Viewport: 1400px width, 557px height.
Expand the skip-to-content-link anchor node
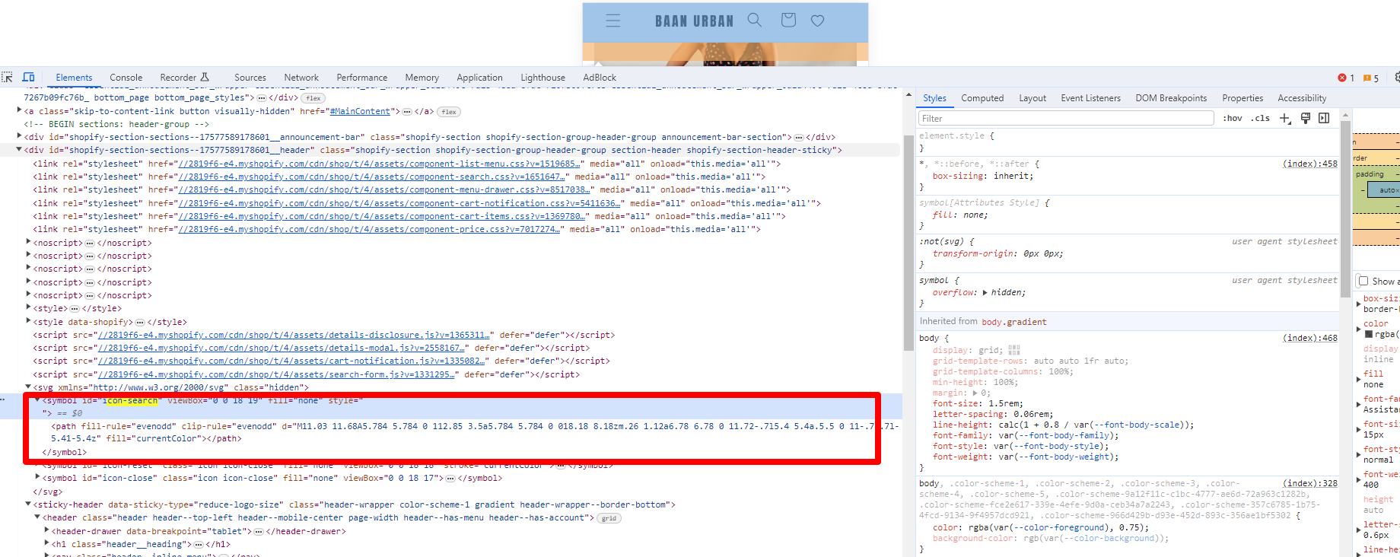click(x=20, y=111)
